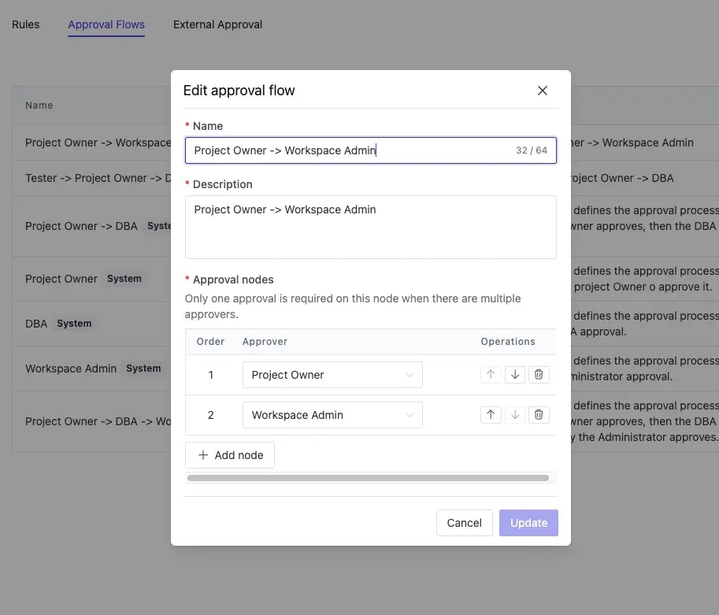Screen dimensions: 719x615
Task: Click disabled up arrow on first node
Action: [x=491, y=375]
